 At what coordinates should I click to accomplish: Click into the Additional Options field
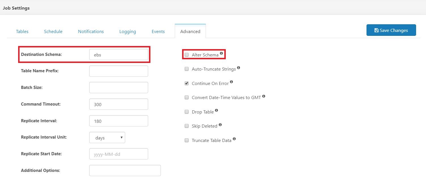tap(125, 170)
